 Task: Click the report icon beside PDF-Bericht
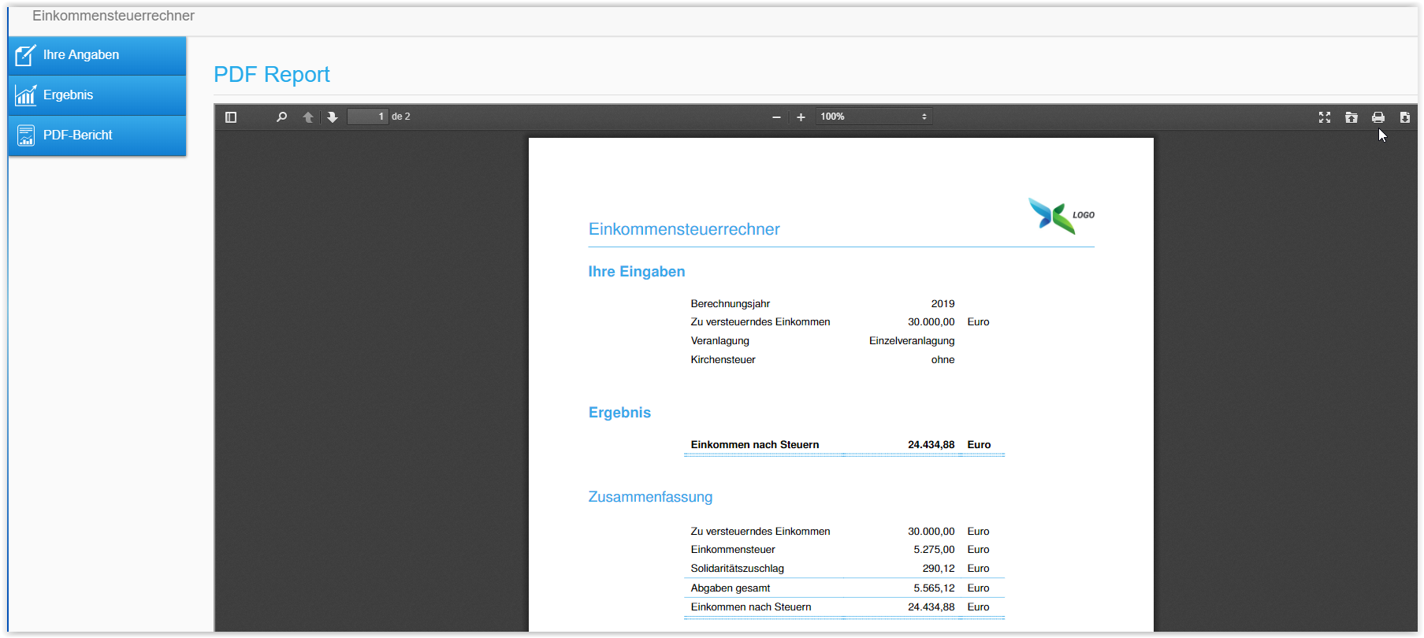coord(26,135)
